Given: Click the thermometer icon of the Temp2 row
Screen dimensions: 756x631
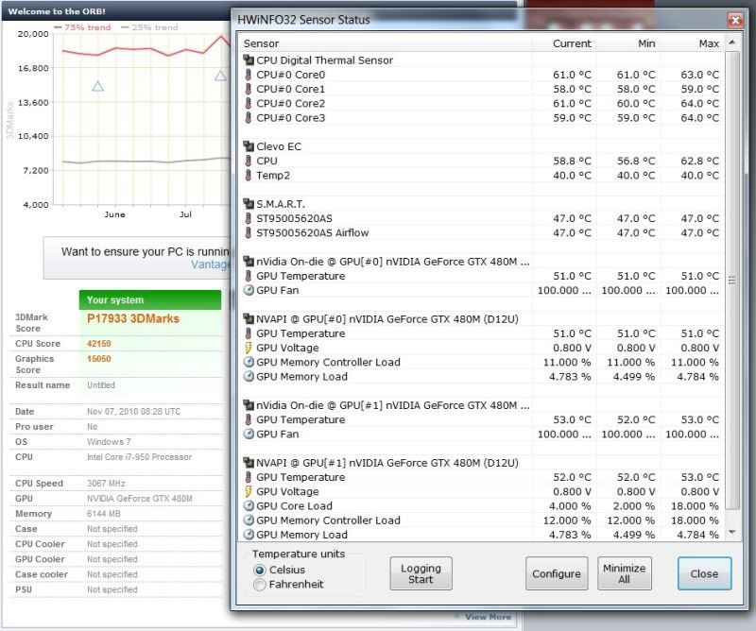Looking at the screenshot, I should point(249,176).
